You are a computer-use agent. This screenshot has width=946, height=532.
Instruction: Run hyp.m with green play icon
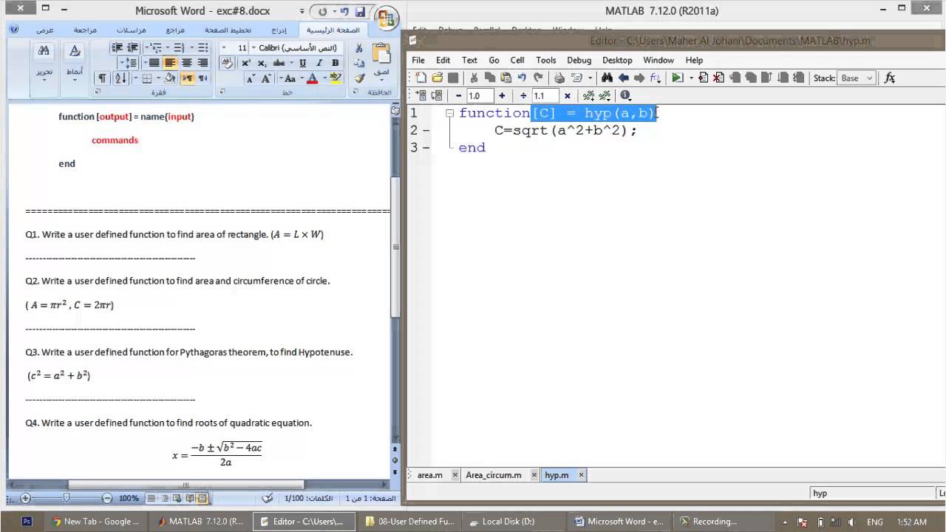pyautogui.click(x=677, y=78)
